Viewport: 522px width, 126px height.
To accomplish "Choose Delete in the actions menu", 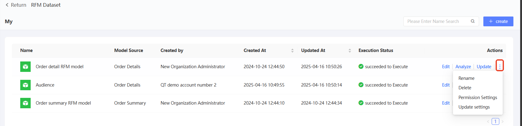I will click(x=465, y=88).
